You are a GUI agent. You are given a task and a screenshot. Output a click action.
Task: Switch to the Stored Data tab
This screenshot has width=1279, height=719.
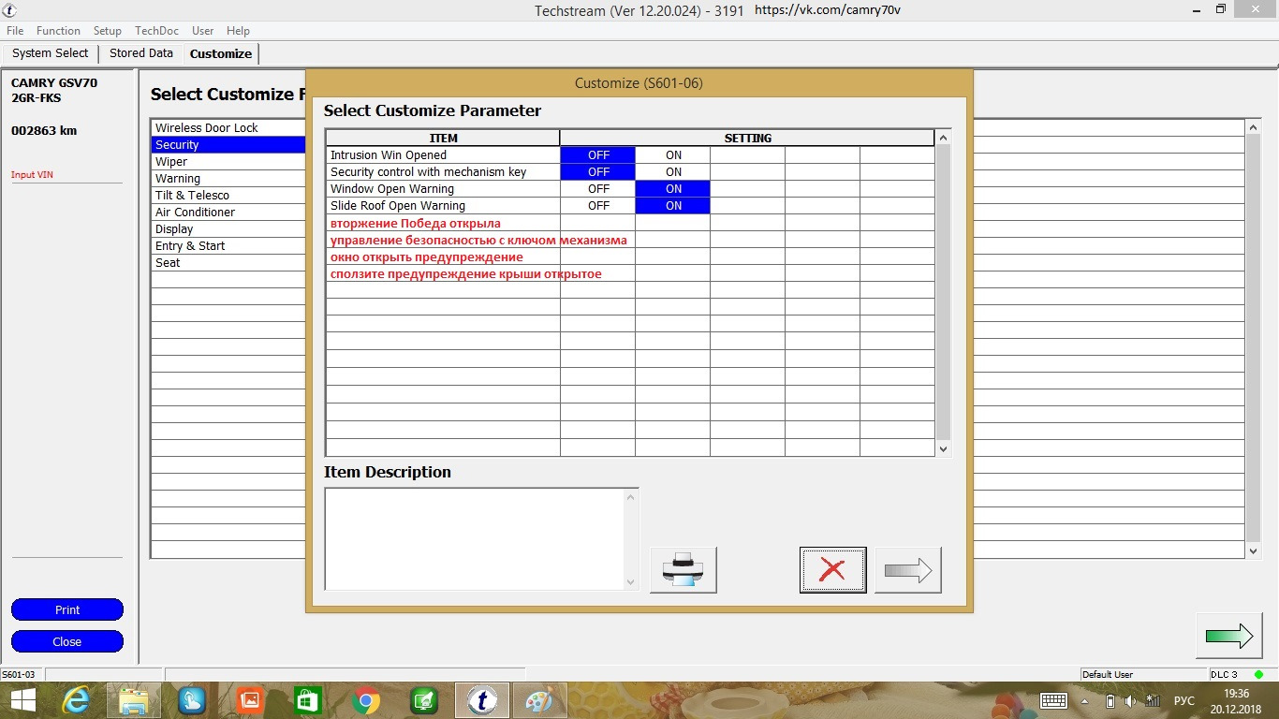point(141,53)
